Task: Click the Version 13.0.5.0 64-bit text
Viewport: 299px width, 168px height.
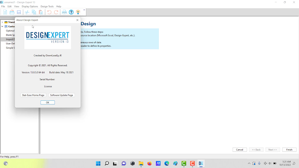Action: tap(33, 72)
